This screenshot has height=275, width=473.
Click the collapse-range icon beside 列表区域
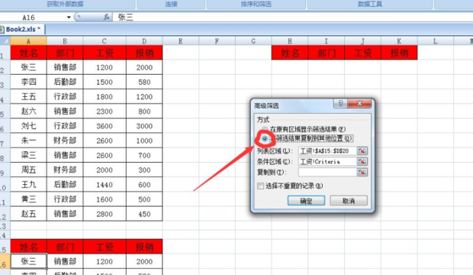pos(362,150)
